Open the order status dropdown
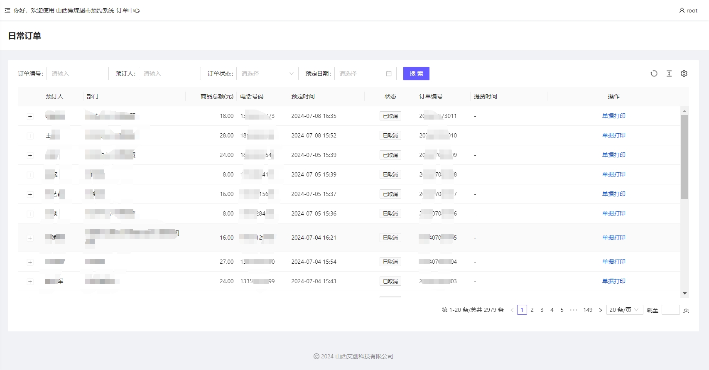Image resolution: width=709 pixels, height=370 pixels. [x=267, y=74]
